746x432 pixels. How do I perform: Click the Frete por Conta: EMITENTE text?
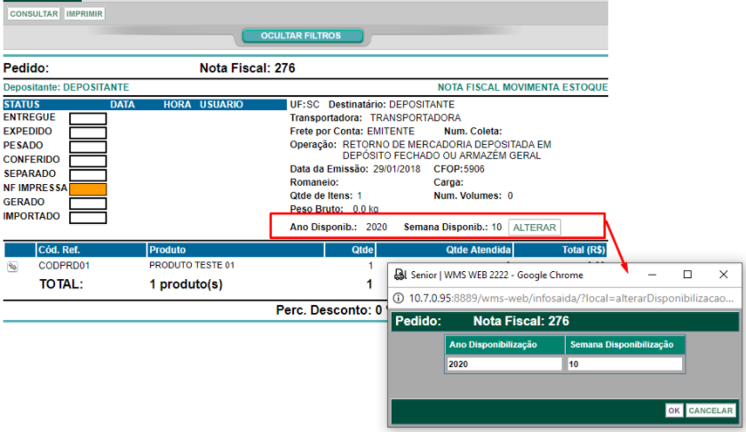coord(352,132)
